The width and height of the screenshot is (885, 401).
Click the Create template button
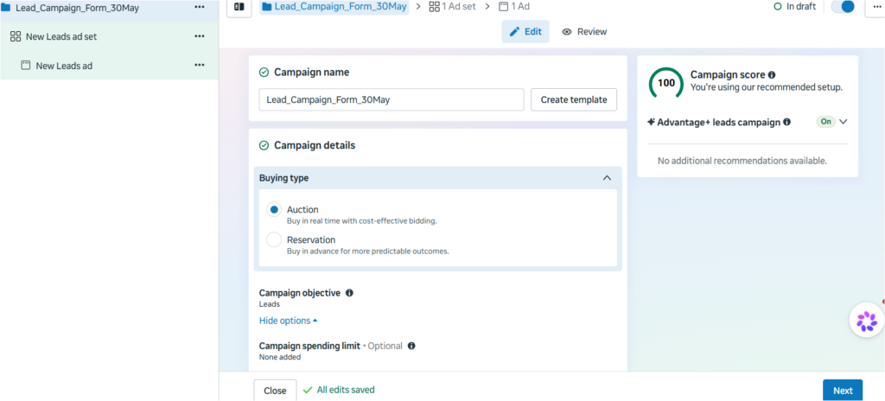pos(574,99)
